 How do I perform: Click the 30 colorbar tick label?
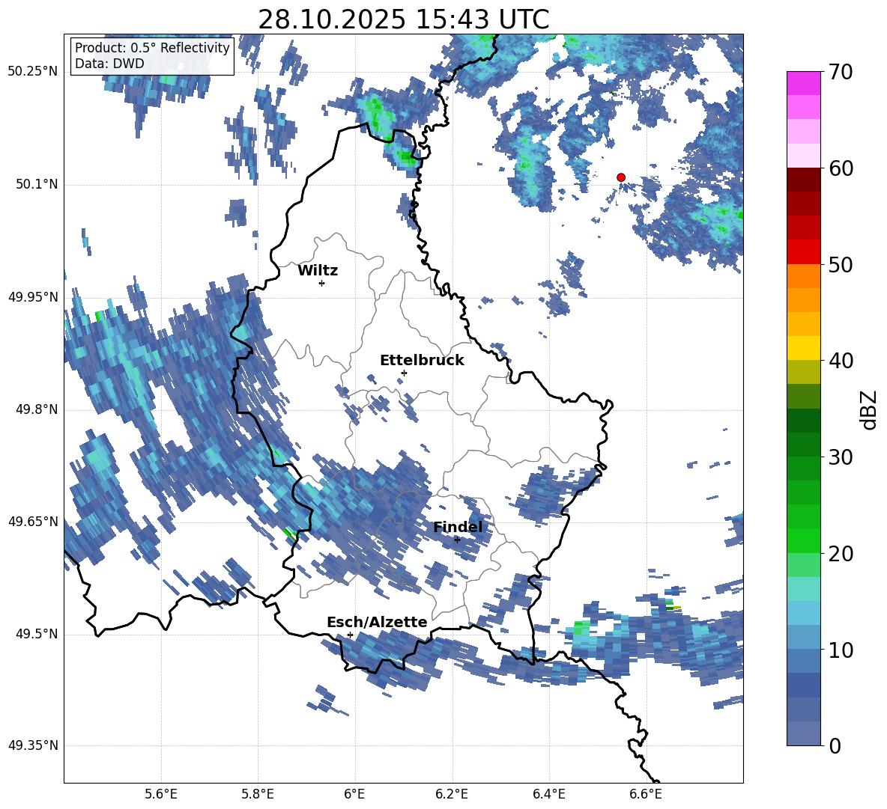point(841,457)
